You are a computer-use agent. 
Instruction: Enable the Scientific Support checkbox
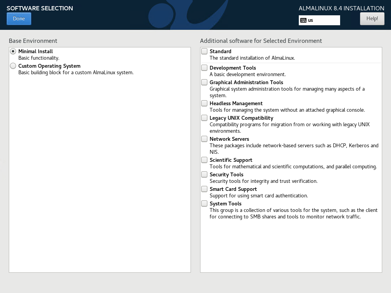tap(204, 160)
